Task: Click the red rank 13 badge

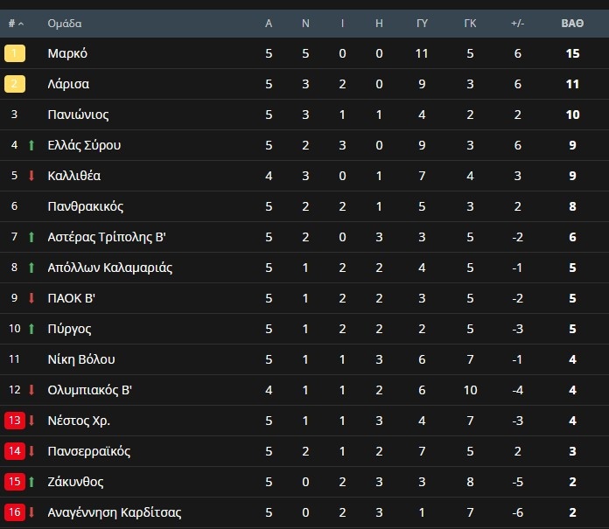Action: pos(15,421)
